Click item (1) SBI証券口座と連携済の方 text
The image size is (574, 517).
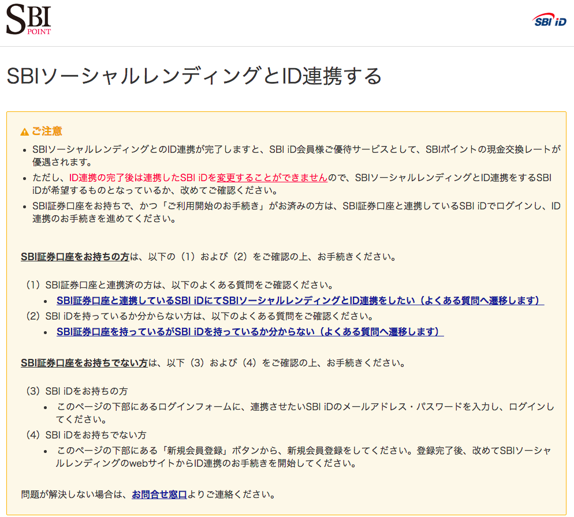(180, 285)
